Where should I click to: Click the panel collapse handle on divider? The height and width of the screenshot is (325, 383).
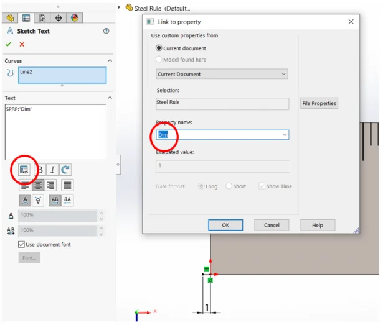118,165
